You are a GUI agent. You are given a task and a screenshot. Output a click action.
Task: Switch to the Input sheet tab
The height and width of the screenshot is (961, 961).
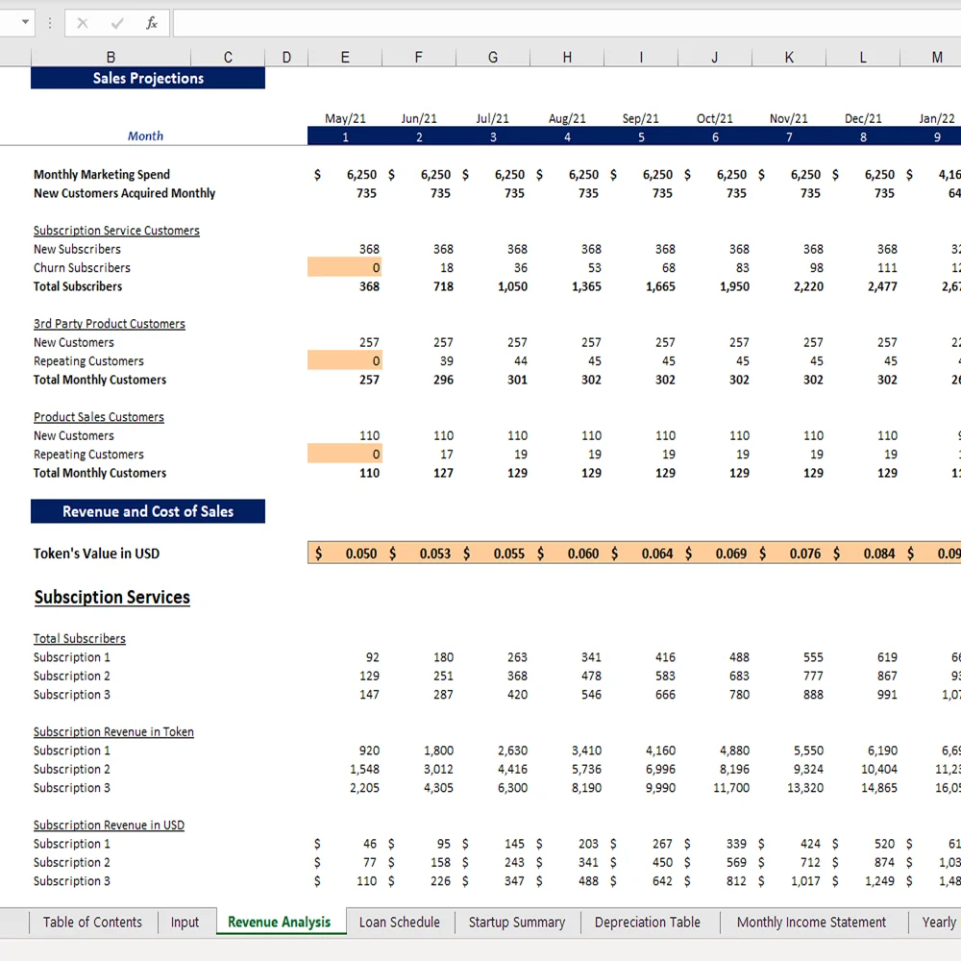click(185, 922)
